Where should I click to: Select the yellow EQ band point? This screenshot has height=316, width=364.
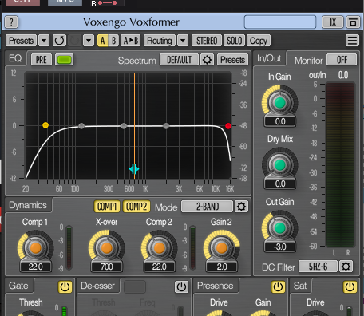pyautogui.click(x=45, y=125)
